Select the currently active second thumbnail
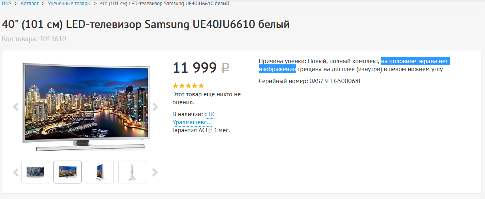The image size is (485, 199). 68,172
